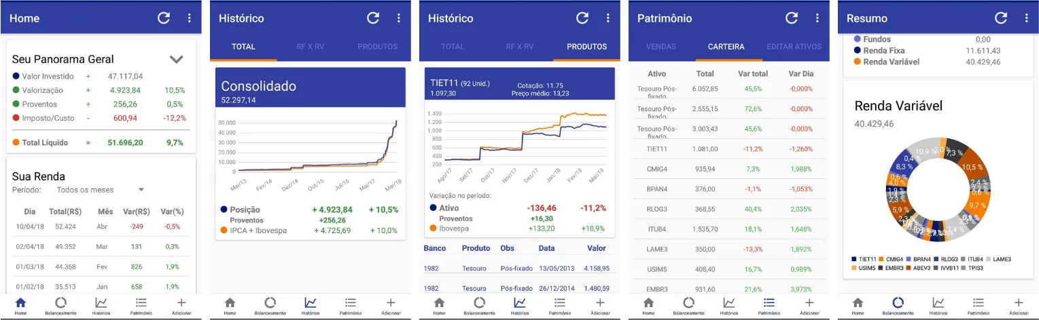Open Patrimônio list icon on Histórico Total screen
This screenshot has height=320, width=1039.
point(351,306)
